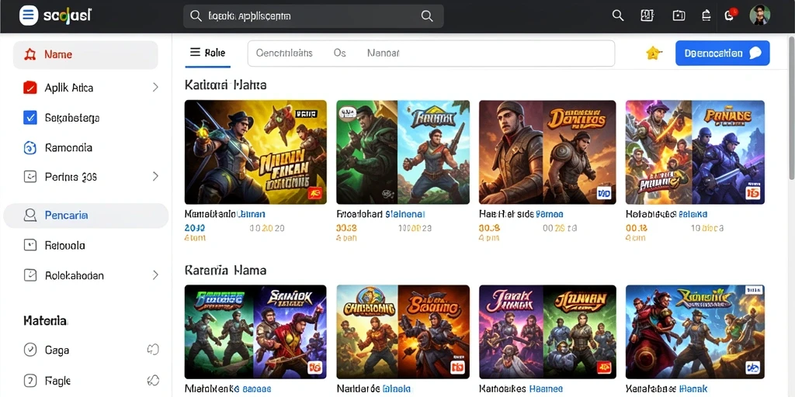Open the notification bell with red badge
This screenshot has height=397, width=795.
tap(731, 16)
